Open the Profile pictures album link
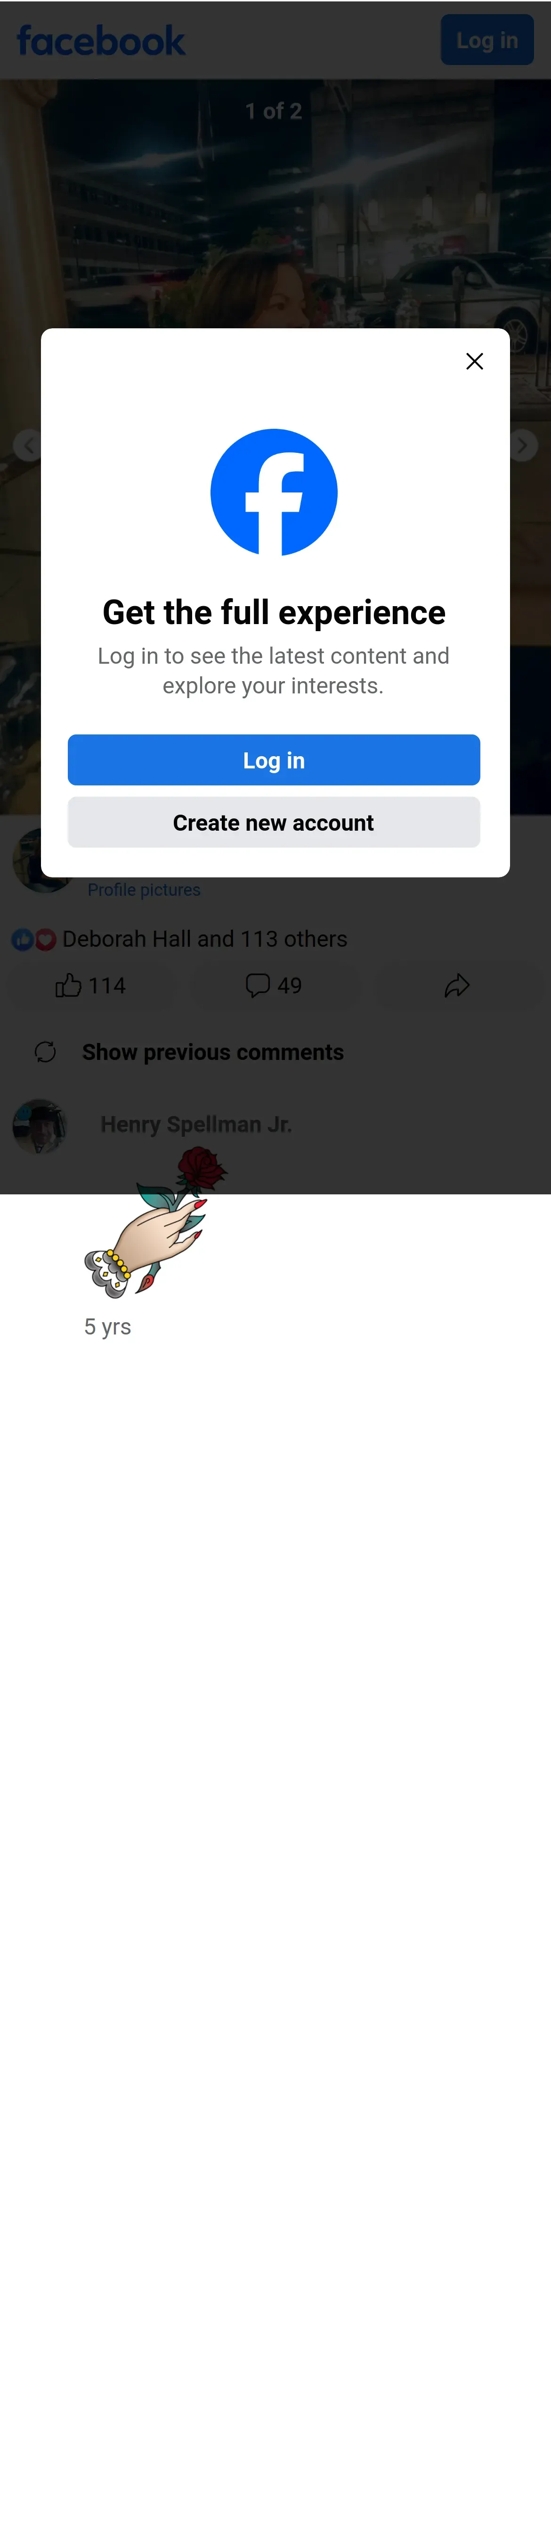 [x=144, y=890]
